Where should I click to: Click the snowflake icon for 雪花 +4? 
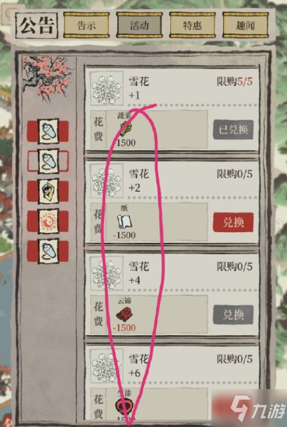point(107,273)
